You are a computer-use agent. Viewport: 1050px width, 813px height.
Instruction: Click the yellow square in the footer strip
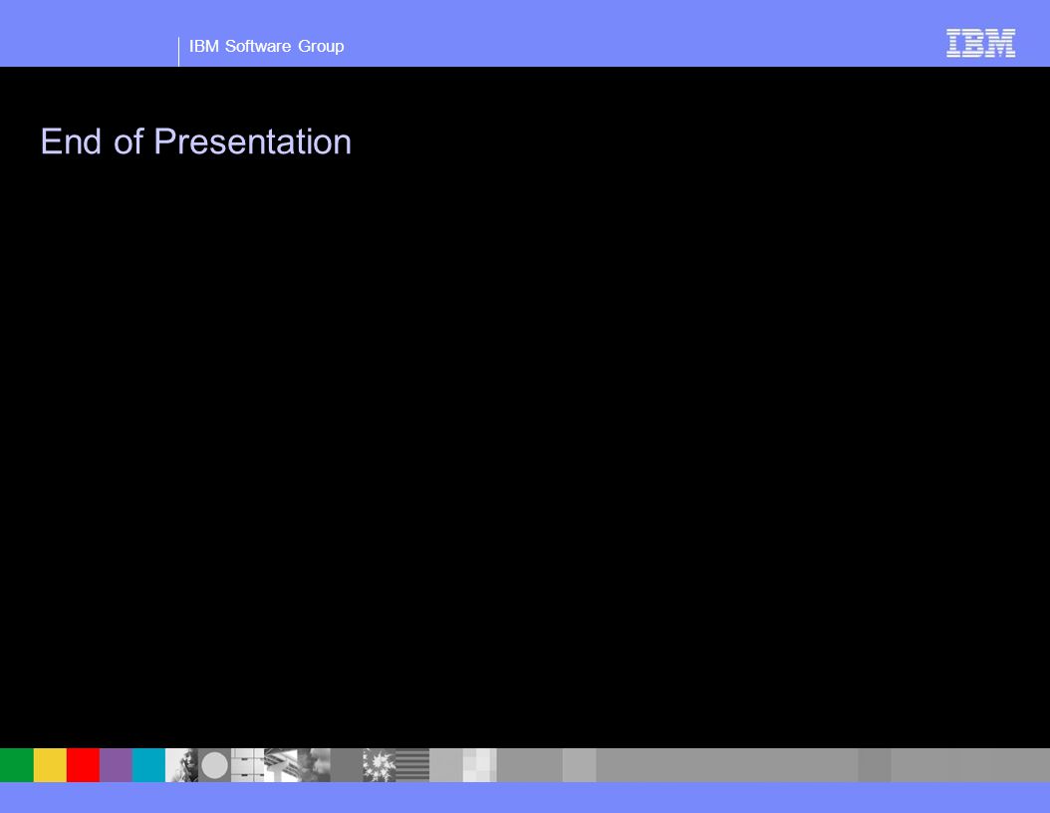tap(50, 765)
